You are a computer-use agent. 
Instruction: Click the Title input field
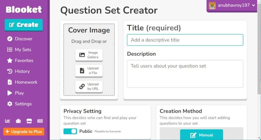pos(185,40)
